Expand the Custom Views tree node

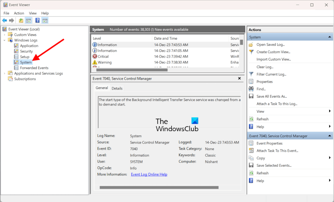[x=4, y=35]
